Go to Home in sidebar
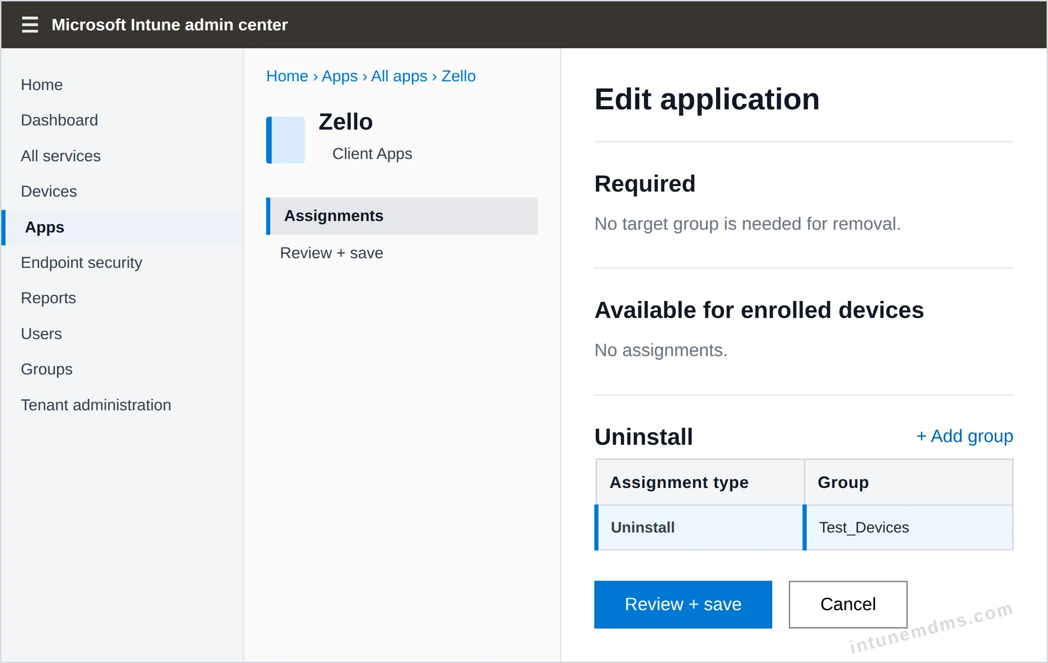 point(42,85)
